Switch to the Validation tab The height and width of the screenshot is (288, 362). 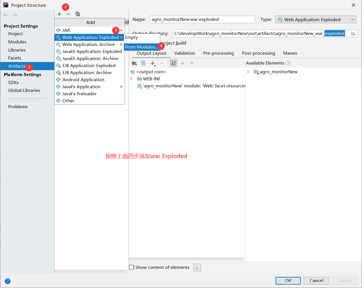point(185,53)
